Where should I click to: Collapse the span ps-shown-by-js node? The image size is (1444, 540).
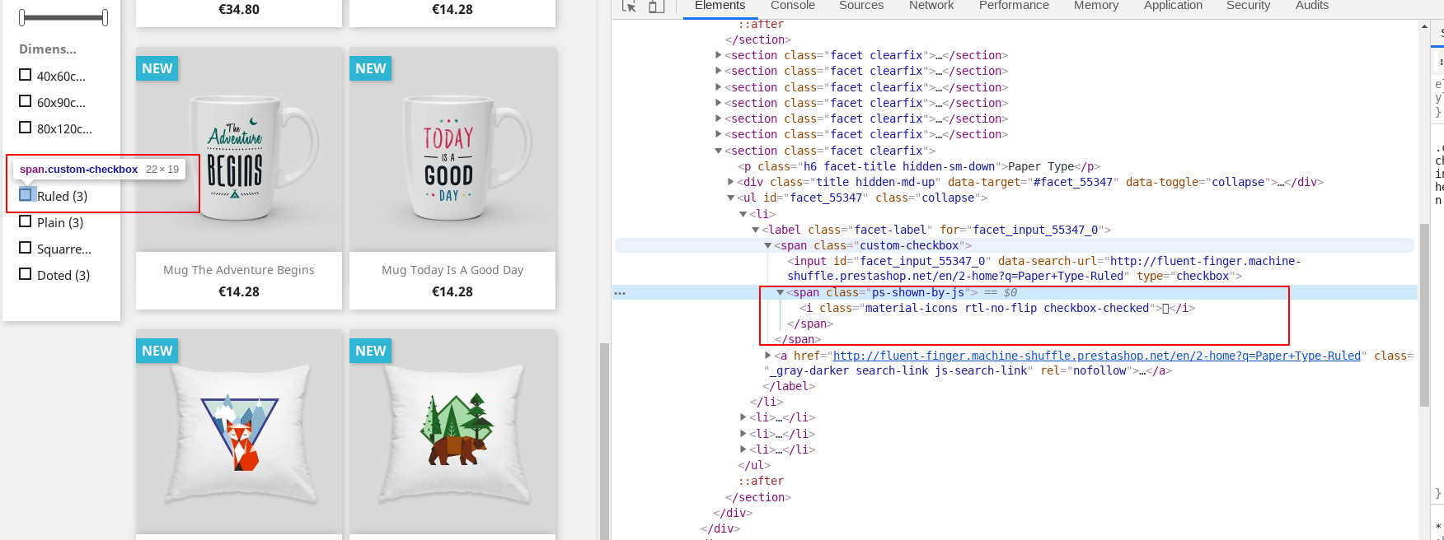click(780, 292)
